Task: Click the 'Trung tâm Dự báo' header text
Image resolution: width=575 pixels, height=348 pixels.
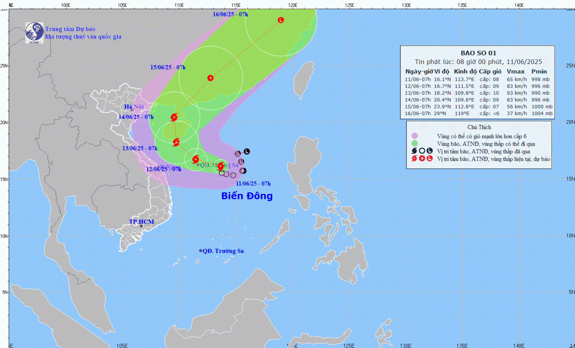Action: pos(70,29)
